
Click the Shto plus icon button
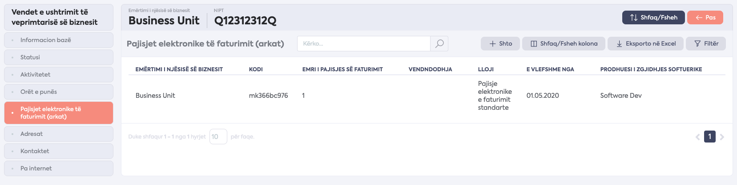(500, 43)
